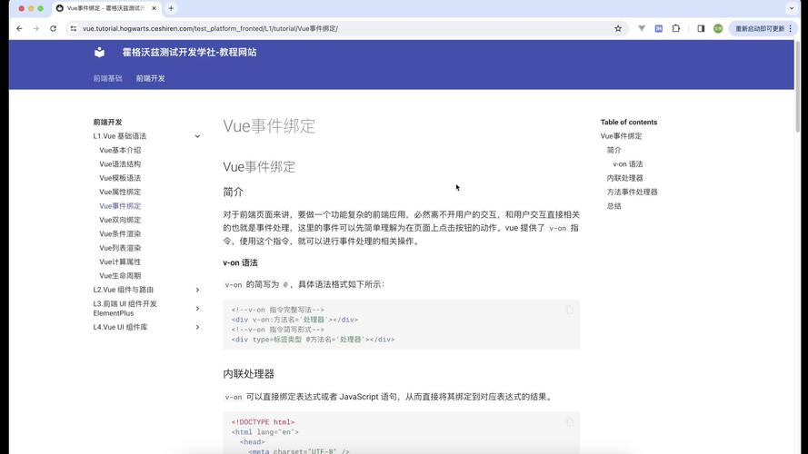Viewport: 808px width, 454px height.
Task: Open the browser extensions puzzle icon
Action: pyautogui.click(x=676, y=28)
